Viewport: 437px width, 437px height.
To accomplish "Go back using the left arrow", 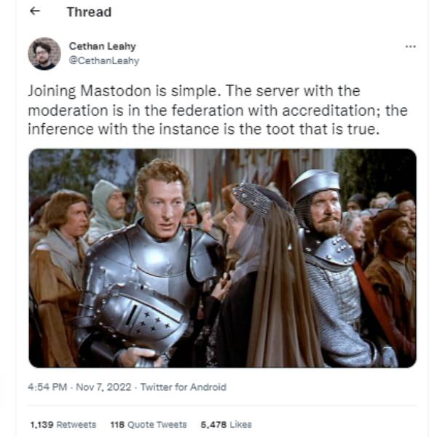I will pyautogui.click(x=35, y=11).
